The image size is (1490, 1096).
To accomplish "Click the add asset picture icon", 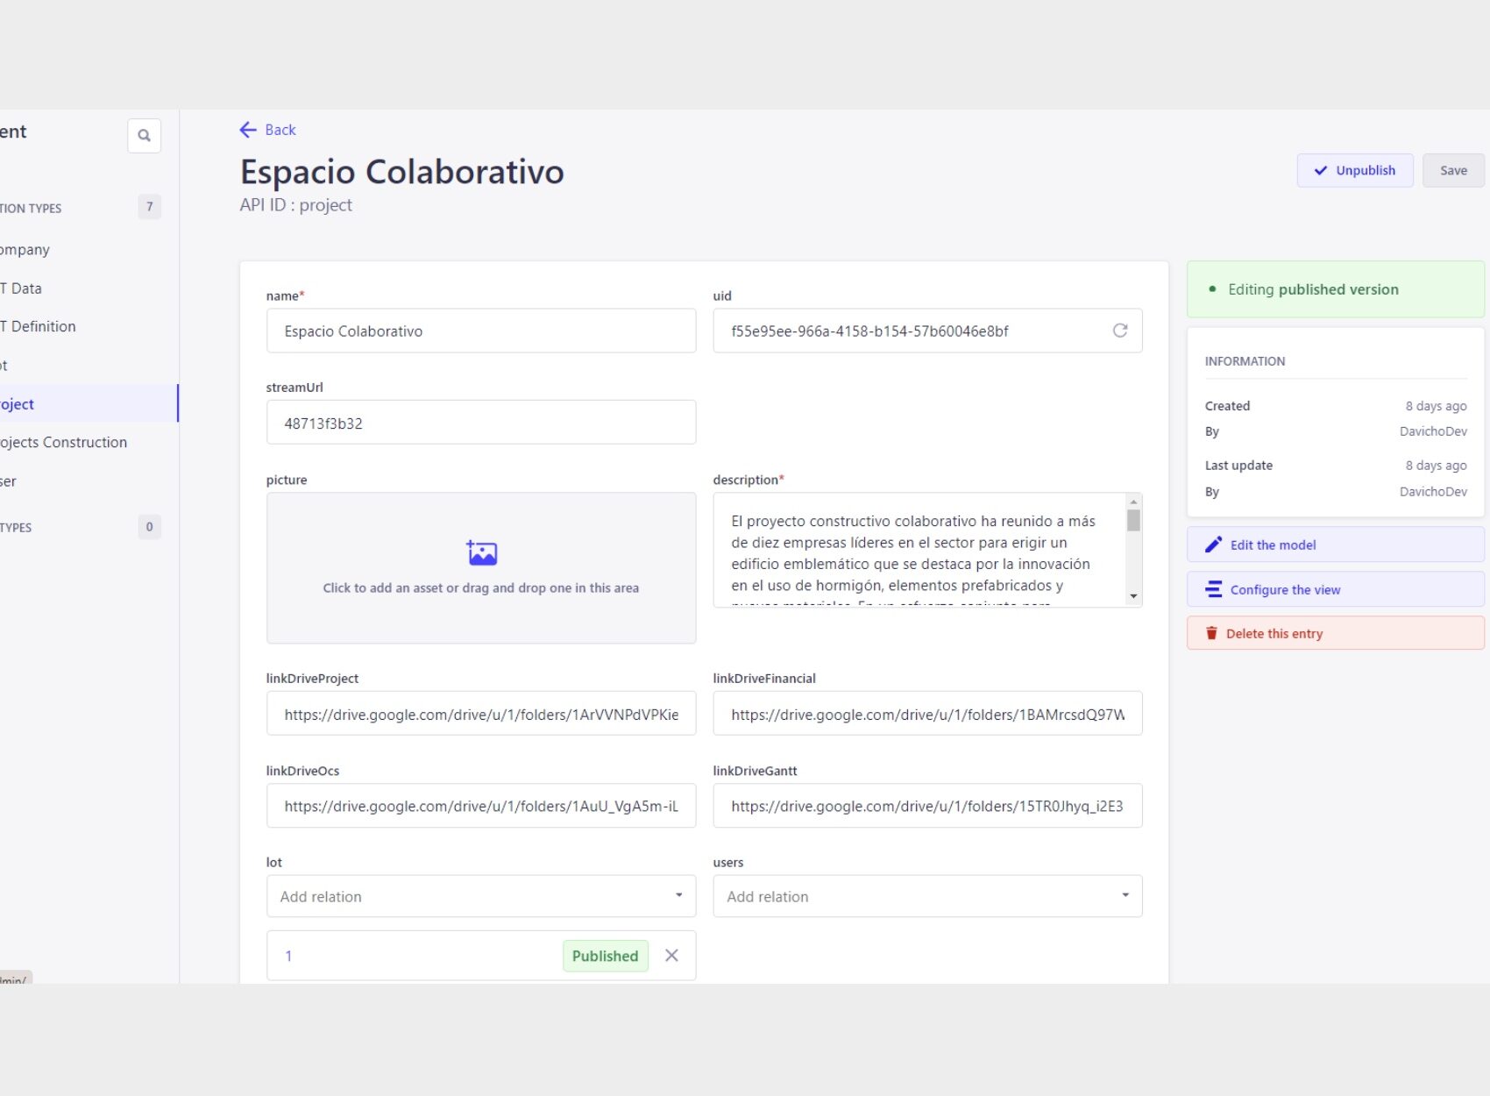I will 481,552.
